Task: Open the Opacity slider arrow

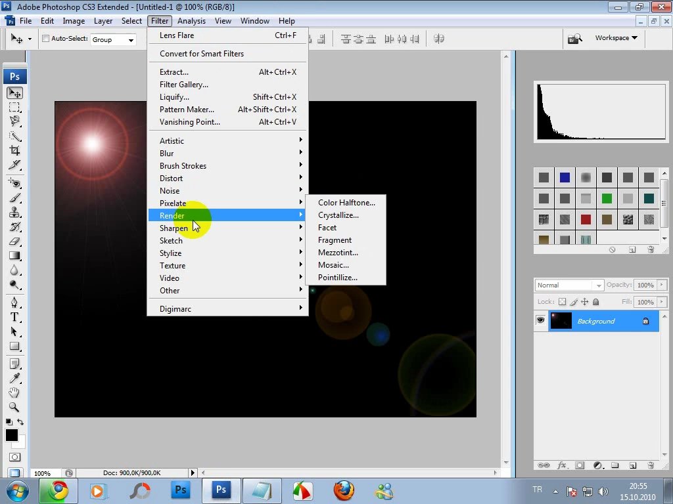Action: [x=662, y=285]
